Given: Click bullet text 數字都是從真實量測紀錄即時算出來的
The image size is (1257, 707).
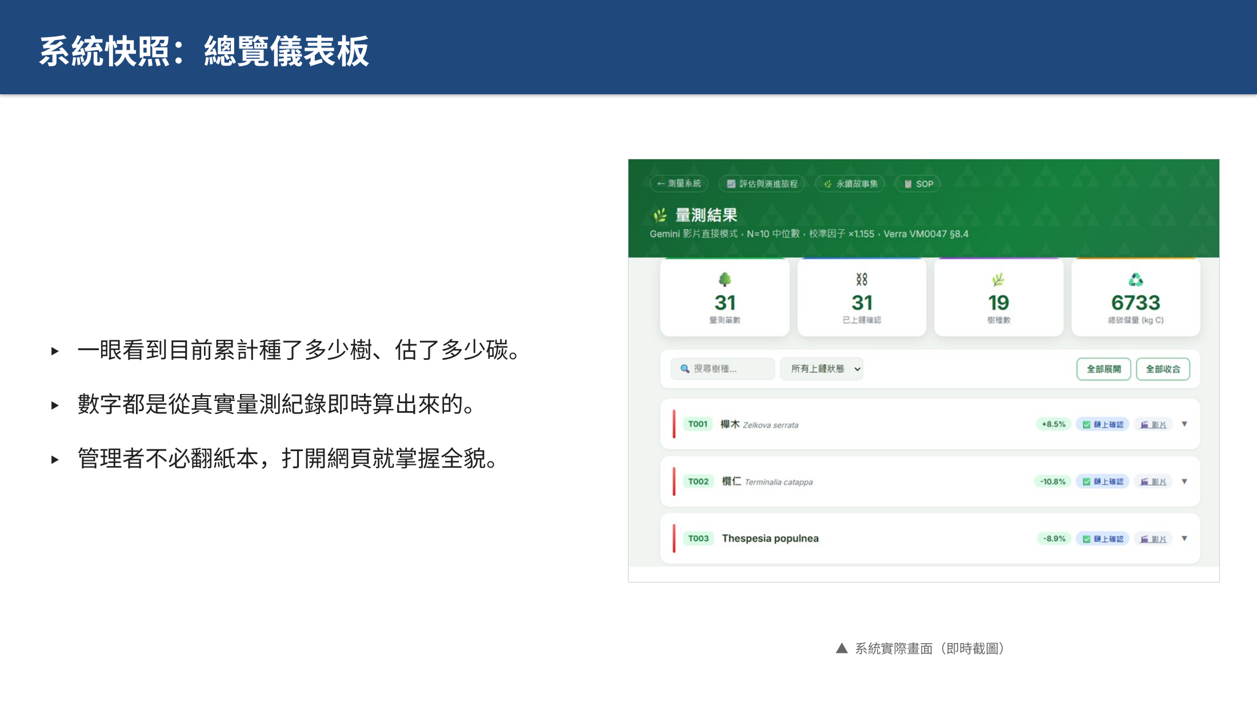Looking at the screenshot, I should point(276,404).
